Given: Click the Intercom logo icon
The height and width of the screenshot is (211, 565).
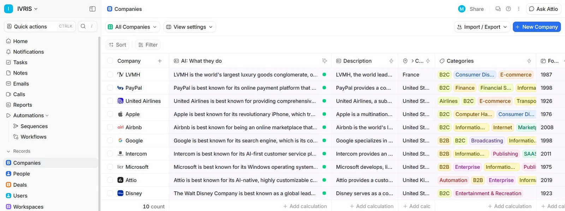Looking at the screenshot, I should (120, 154).
